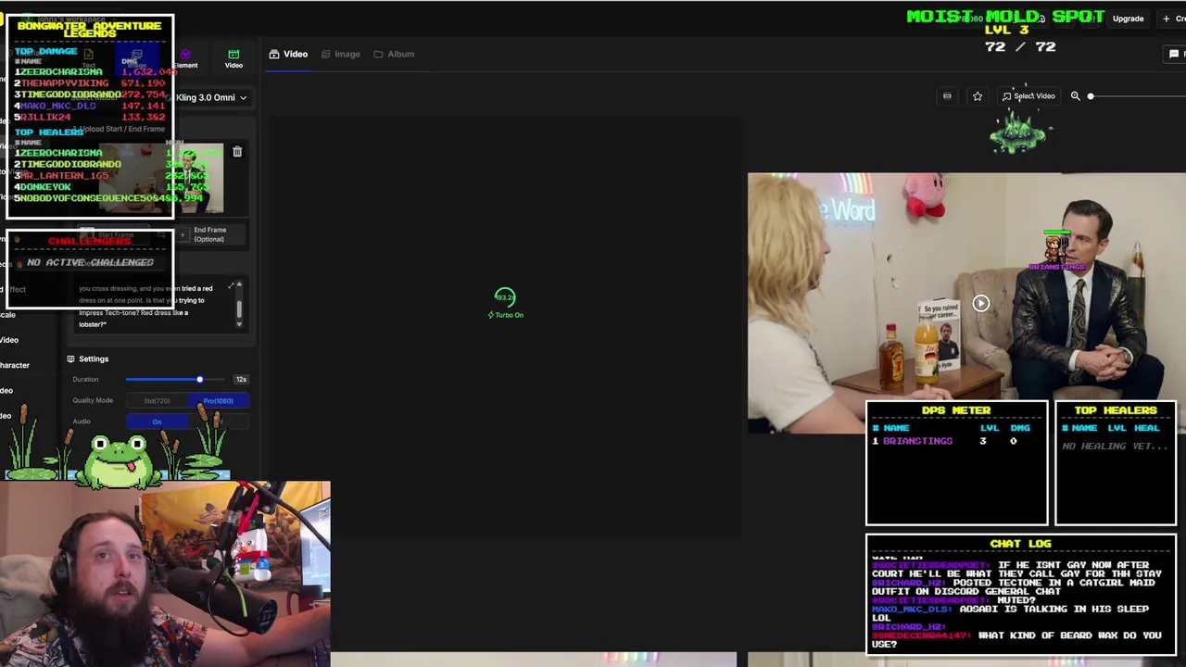Click the Settings label

click(x=94, y=359)
